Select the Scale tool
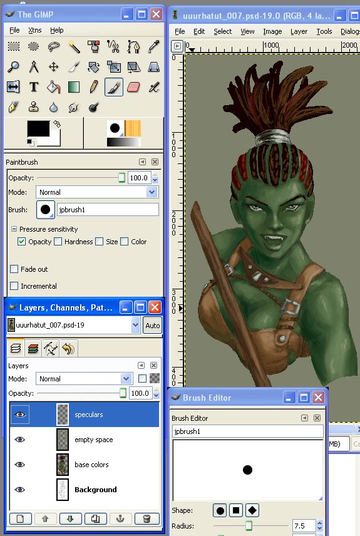 (x=113, y=66)
